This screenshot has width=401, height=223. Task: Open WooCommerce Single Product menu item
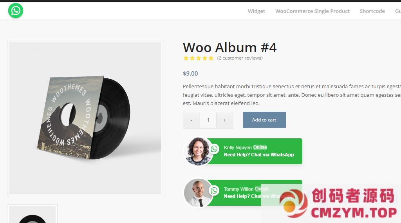pos(312,11)
